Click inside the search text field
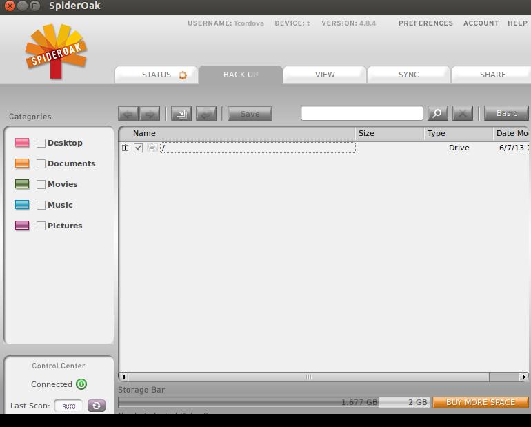 361,113
